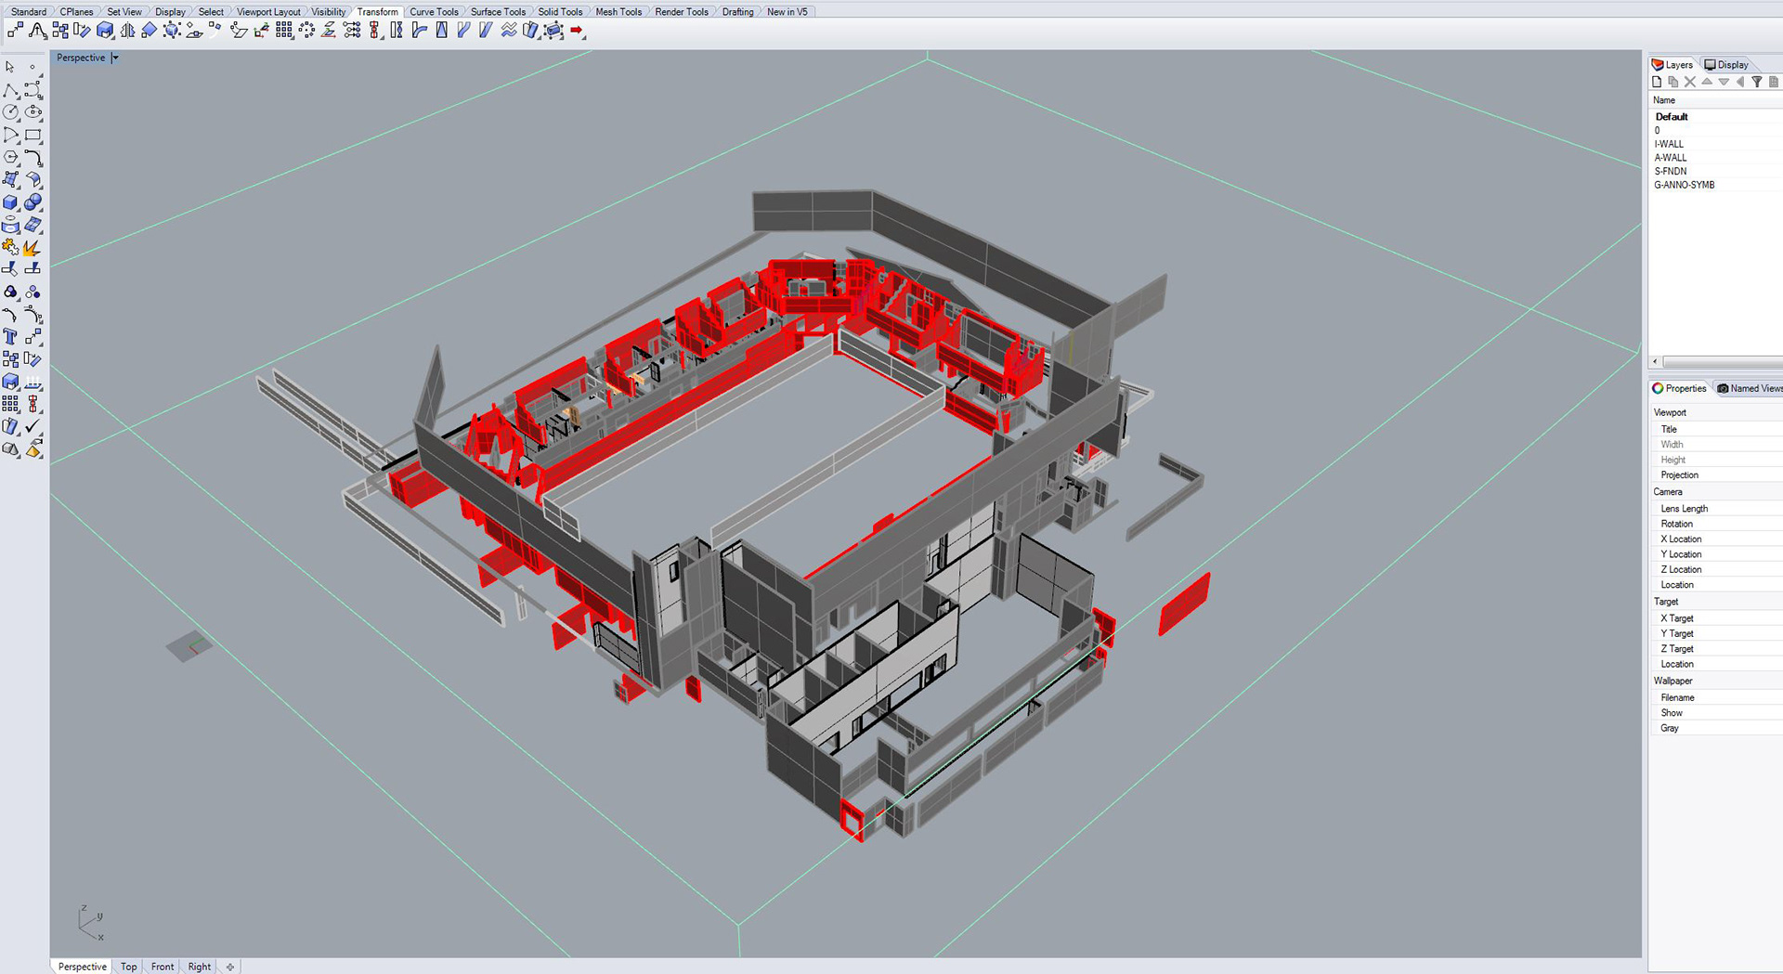This screenshot has height=974, width=1783.
Task: Select the I-WALL layer
Action: (1715, 144)
